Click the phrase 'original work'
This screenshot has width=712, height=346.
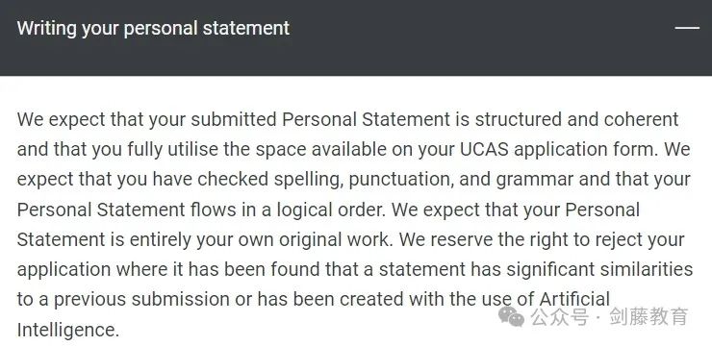point(335,239)
